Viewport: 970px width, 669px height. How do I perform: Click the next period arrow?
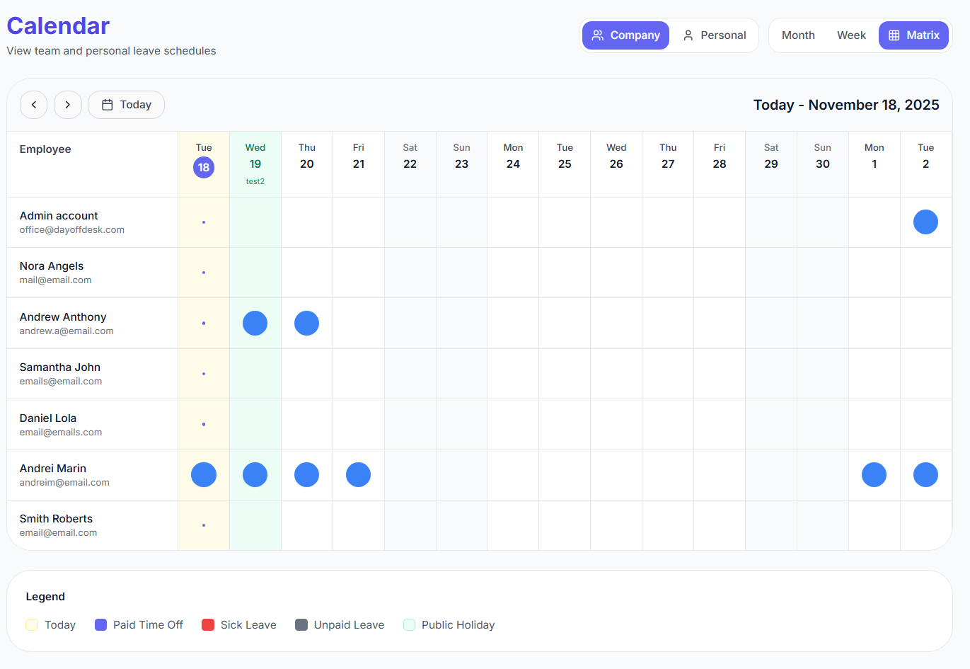[x=67, y=104]
